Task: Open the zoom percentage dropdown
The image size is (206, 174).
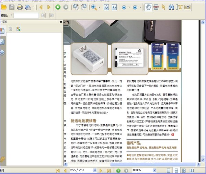Action: coord(154,170)
